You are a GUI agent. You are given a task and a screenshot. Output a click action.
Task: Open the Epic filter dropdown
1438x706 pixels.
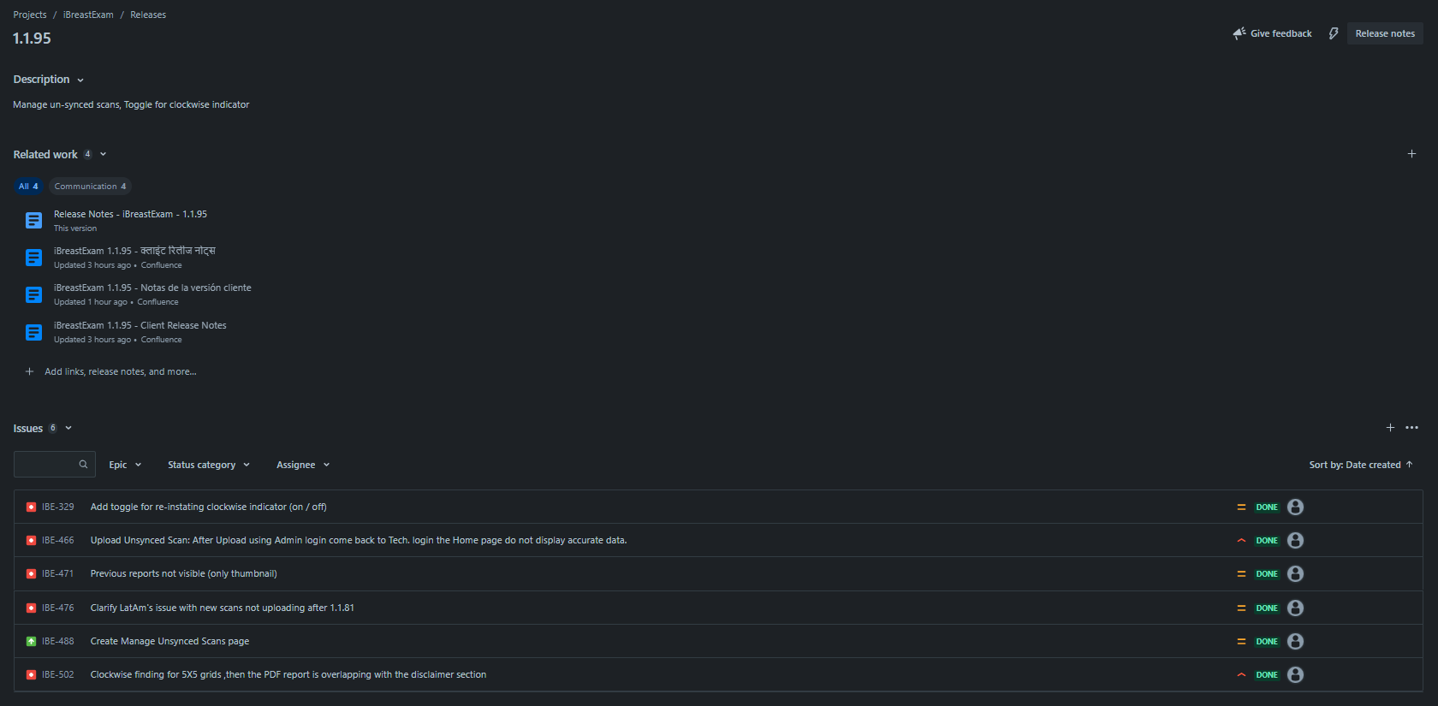[125, 465]
